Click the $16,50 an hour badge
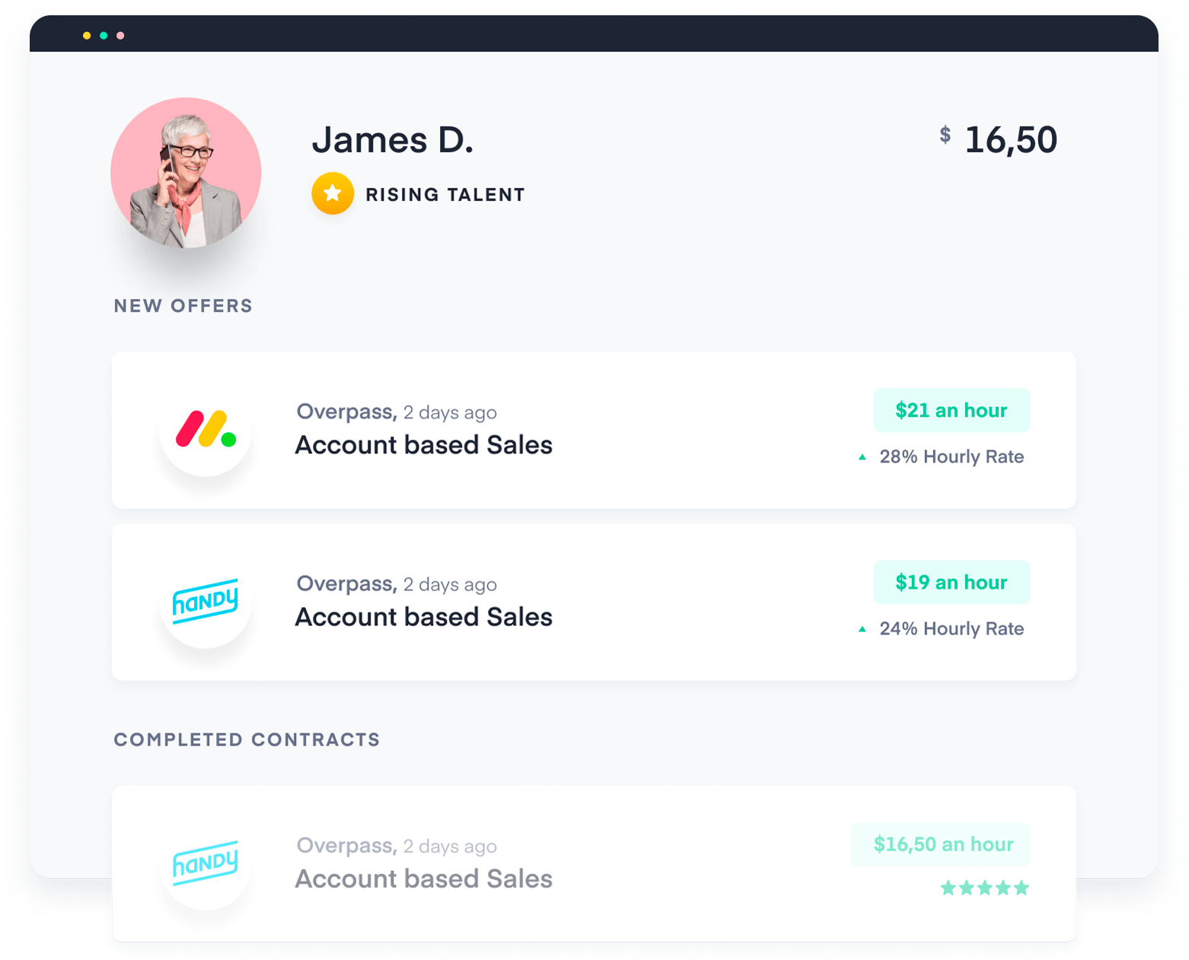Viewport: 1189px width, 960px height. [x=942, y=844]
